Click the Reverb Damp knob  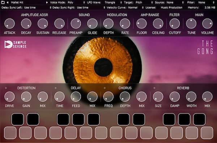pos(175,97)
